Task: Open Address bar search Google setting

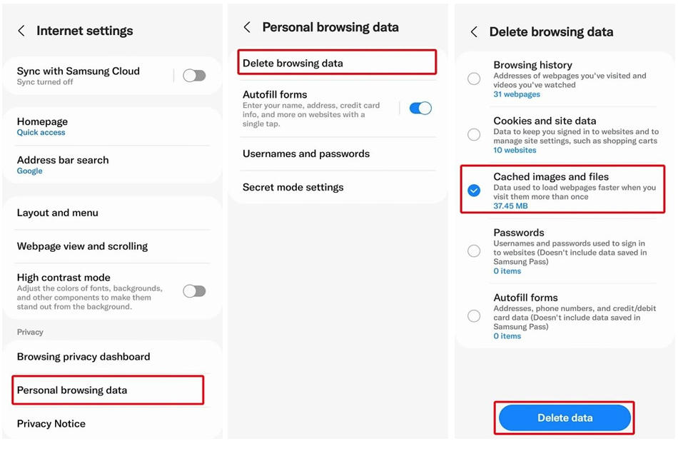Action: click(113, 165)
